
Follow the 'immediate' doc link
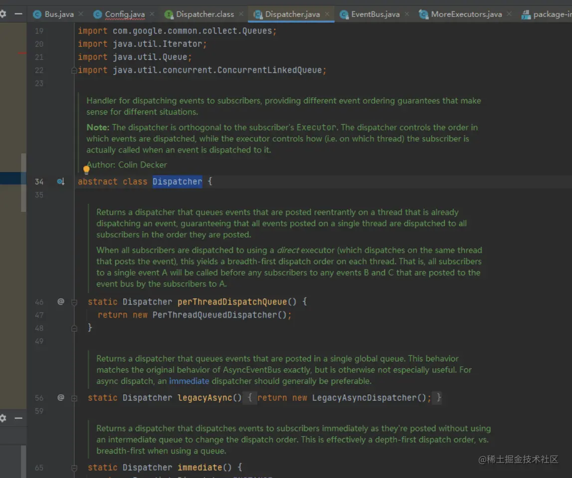tap(189, 381)
